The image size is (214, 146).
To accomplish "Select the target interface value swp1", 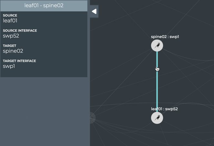I will click(x=9, y=66).
